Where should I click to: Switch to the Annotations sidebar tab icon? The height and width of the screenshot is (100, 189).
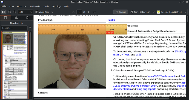coord(16,18)
